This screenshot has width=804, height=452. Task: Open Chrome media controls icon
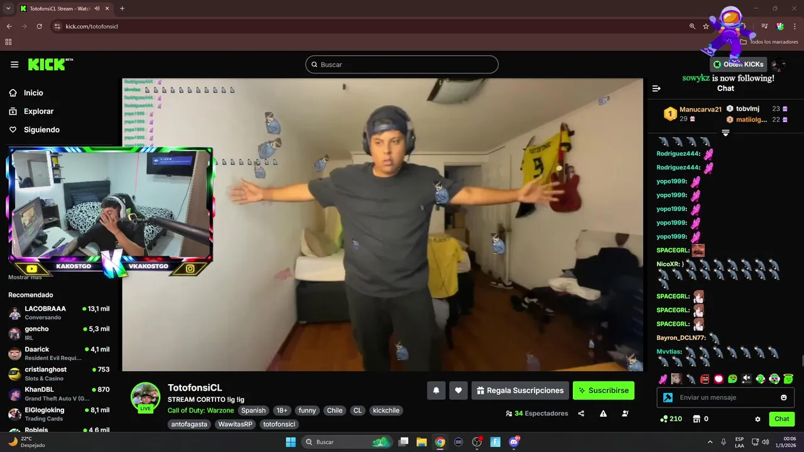[x=764, y=26]
